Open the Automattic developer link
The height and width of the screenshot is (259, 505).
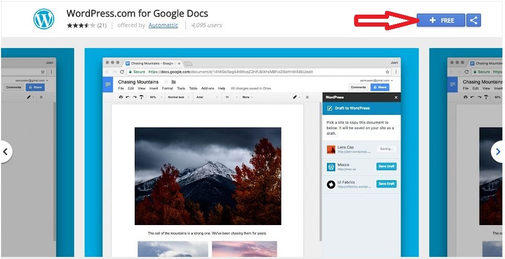click(x=163, y=25)
